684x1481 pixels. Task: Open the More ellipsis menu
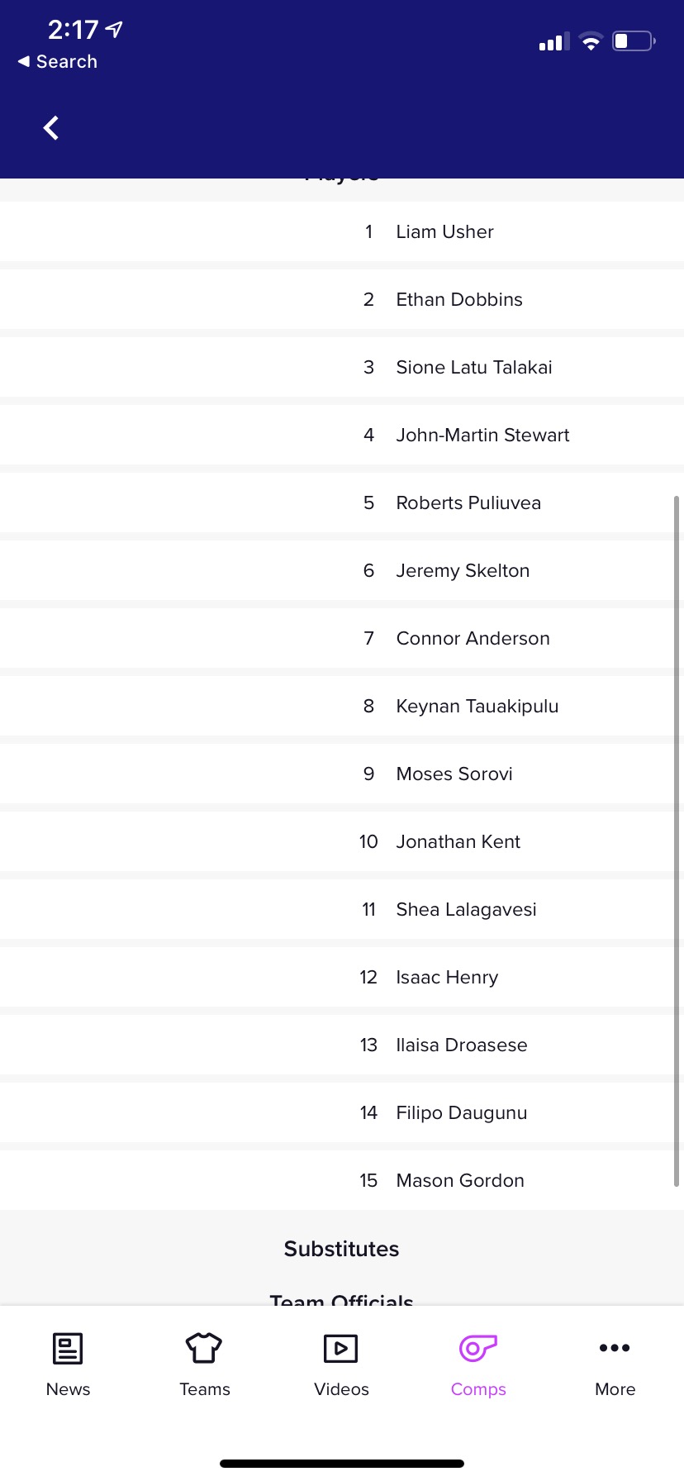(x=615, y=1348)
